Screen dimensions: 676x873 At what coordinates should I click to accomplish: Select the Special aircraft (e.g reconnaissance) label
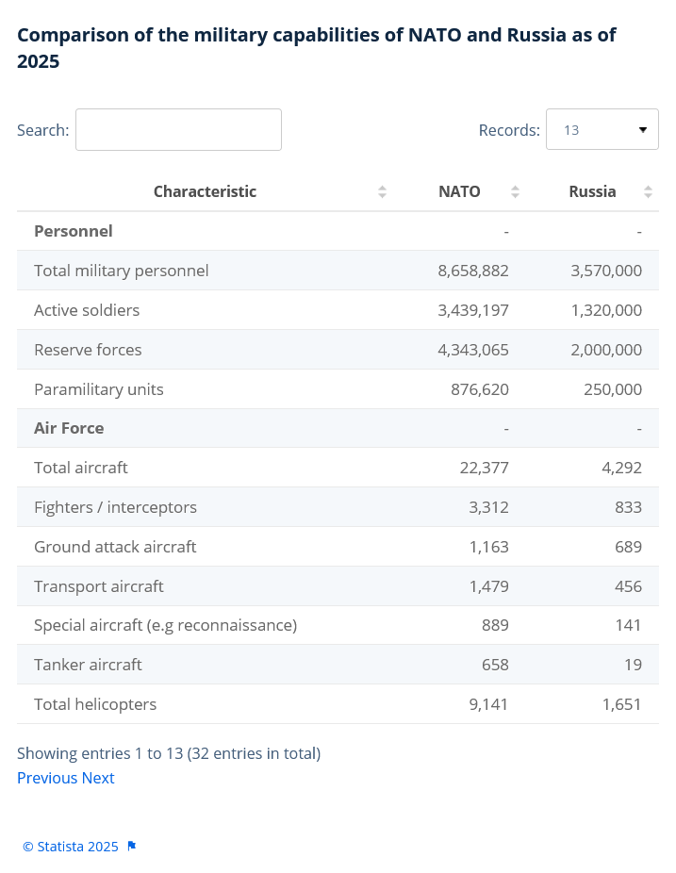pos(165,625)
